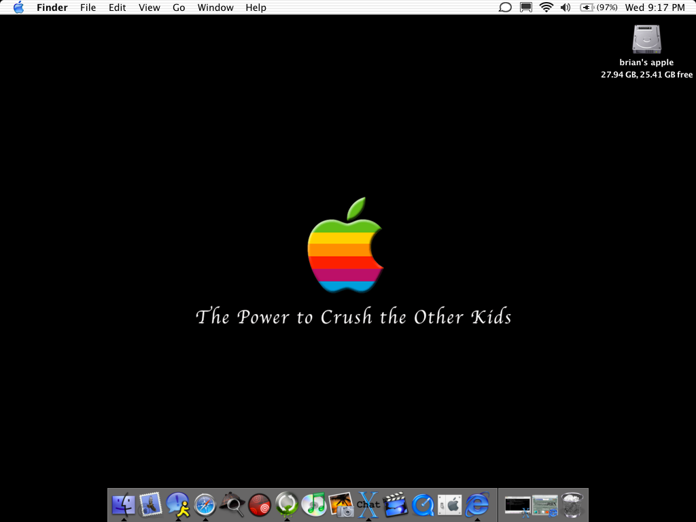Image resolution: width=696 pixels, height=522 pixels.
Task: Open the File menu
Action: tap(88, 7)
